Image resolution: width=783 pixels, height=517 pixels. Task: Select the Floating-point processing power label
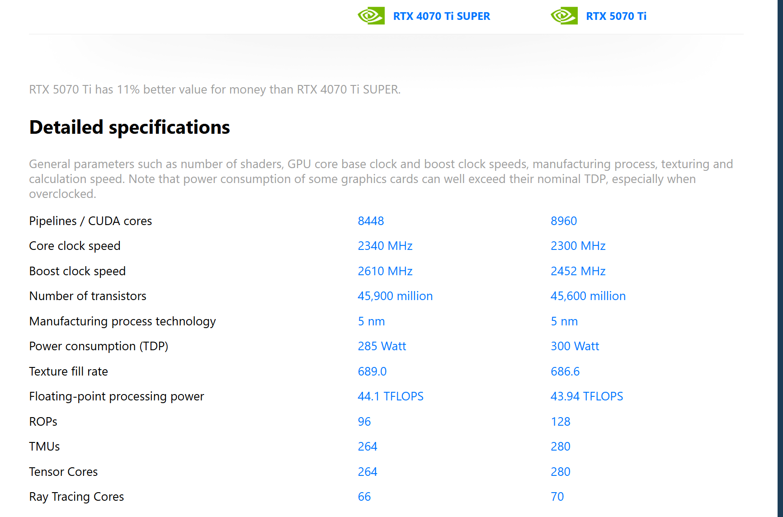point(117,396)
